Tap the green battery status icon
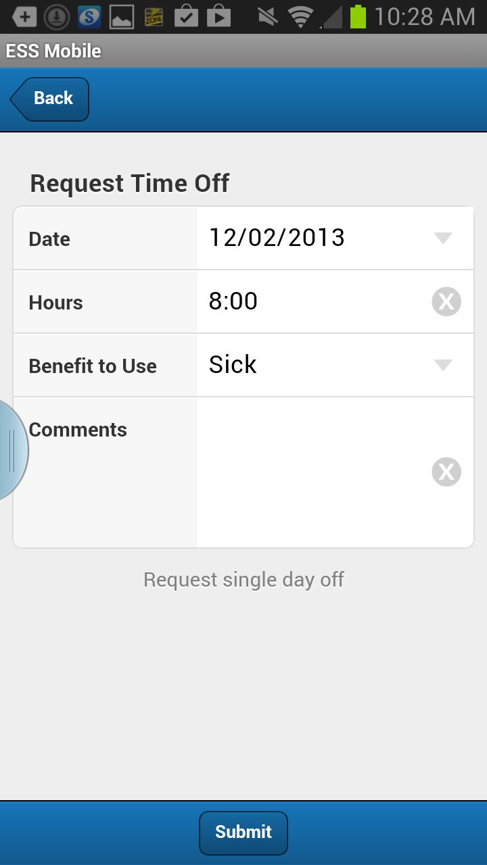Screen dimensions: 487x865 coord(357,17)
